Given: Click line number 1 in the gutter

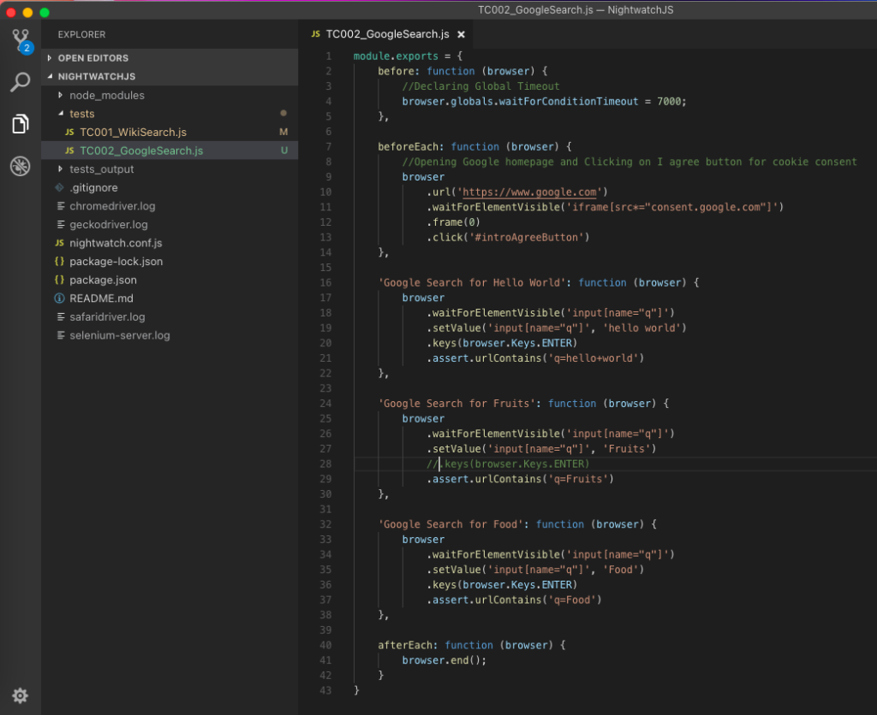Looking at the screenshot, I should pyautogui.click(x=329, y=56).
